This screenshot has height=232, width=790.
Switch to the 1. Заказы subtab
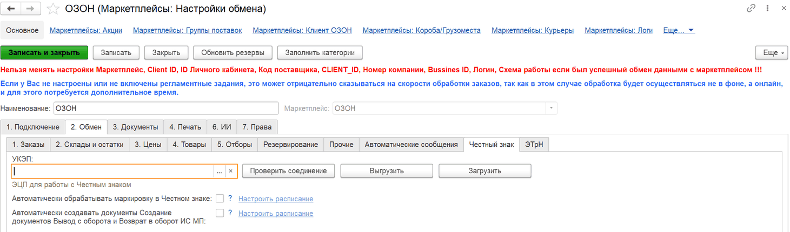tap(29, 144)
